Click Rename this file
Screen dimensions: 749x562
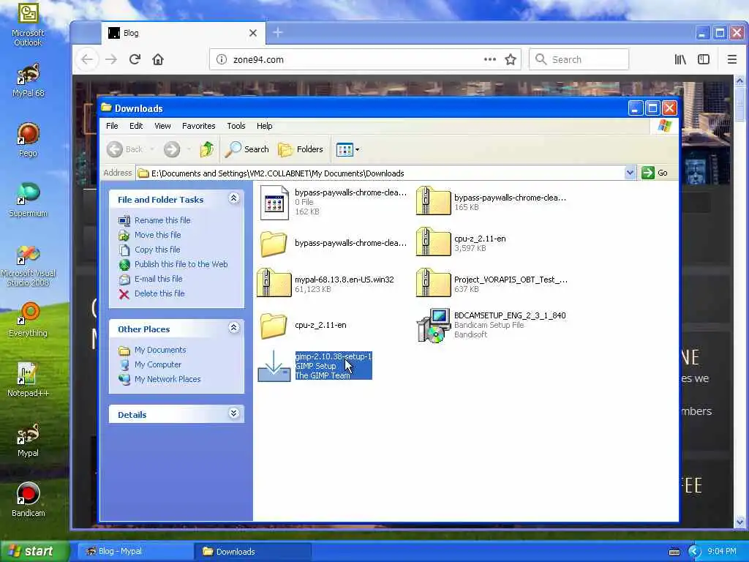click(x=154, y=220)
